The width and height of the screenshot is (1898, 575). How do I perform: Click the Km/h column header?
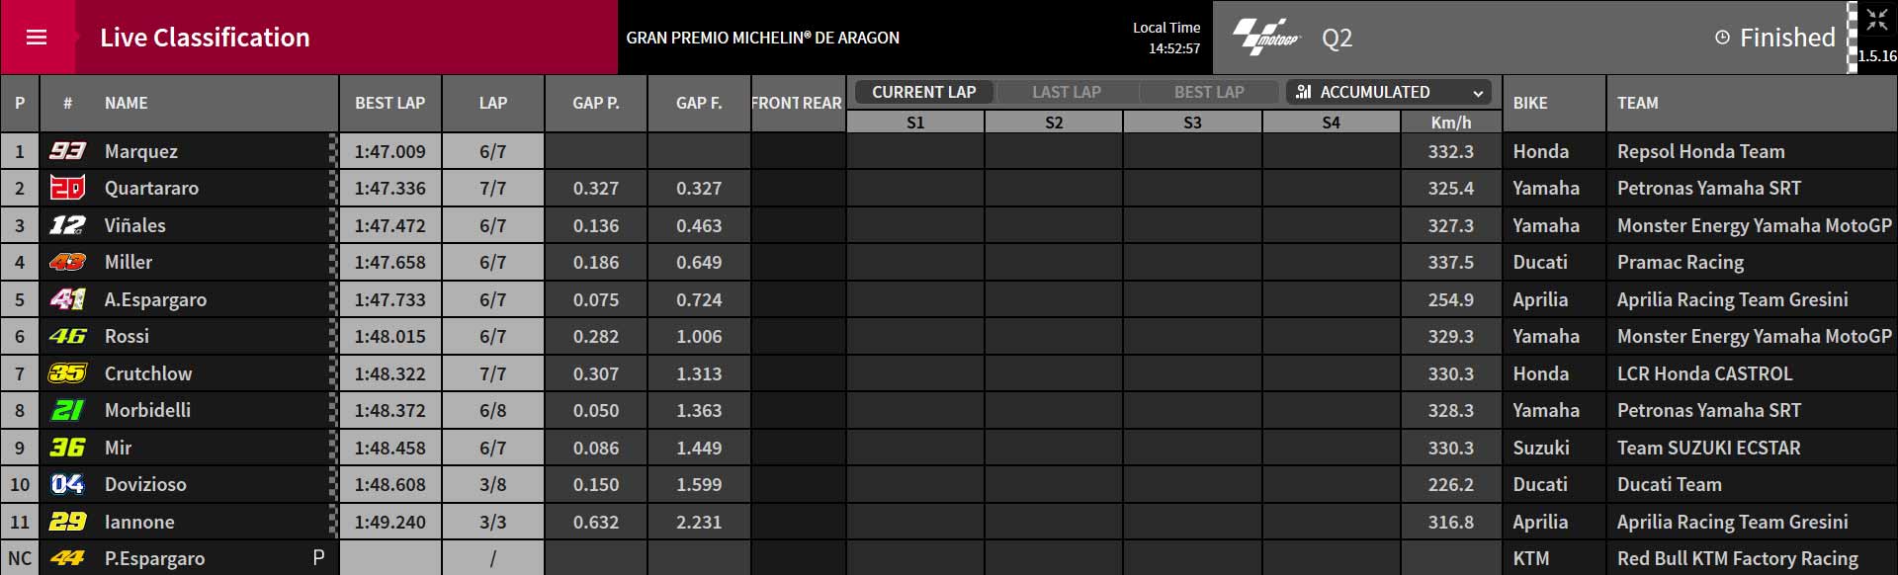pyautogui.click(x=1450, y=123)
